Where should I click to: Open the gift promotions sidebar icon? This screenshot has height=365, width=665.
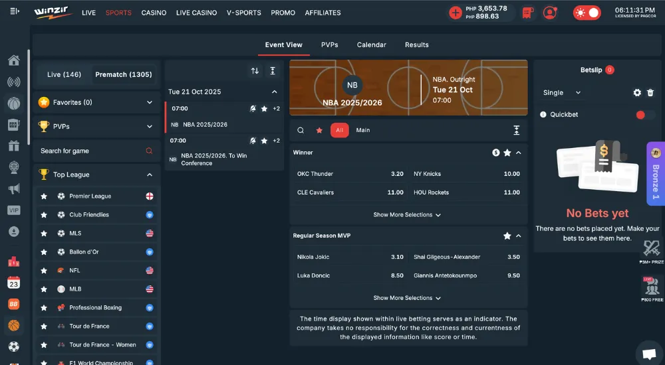(x=13, y=145)
